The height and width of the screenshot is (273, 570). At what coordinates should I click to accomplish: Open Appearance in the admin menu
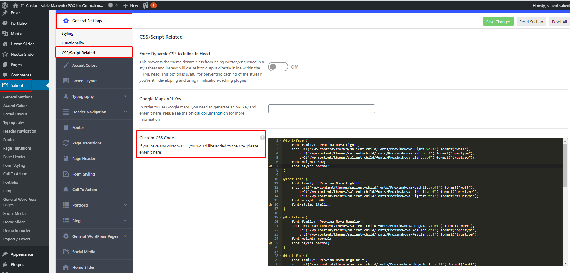22,254
